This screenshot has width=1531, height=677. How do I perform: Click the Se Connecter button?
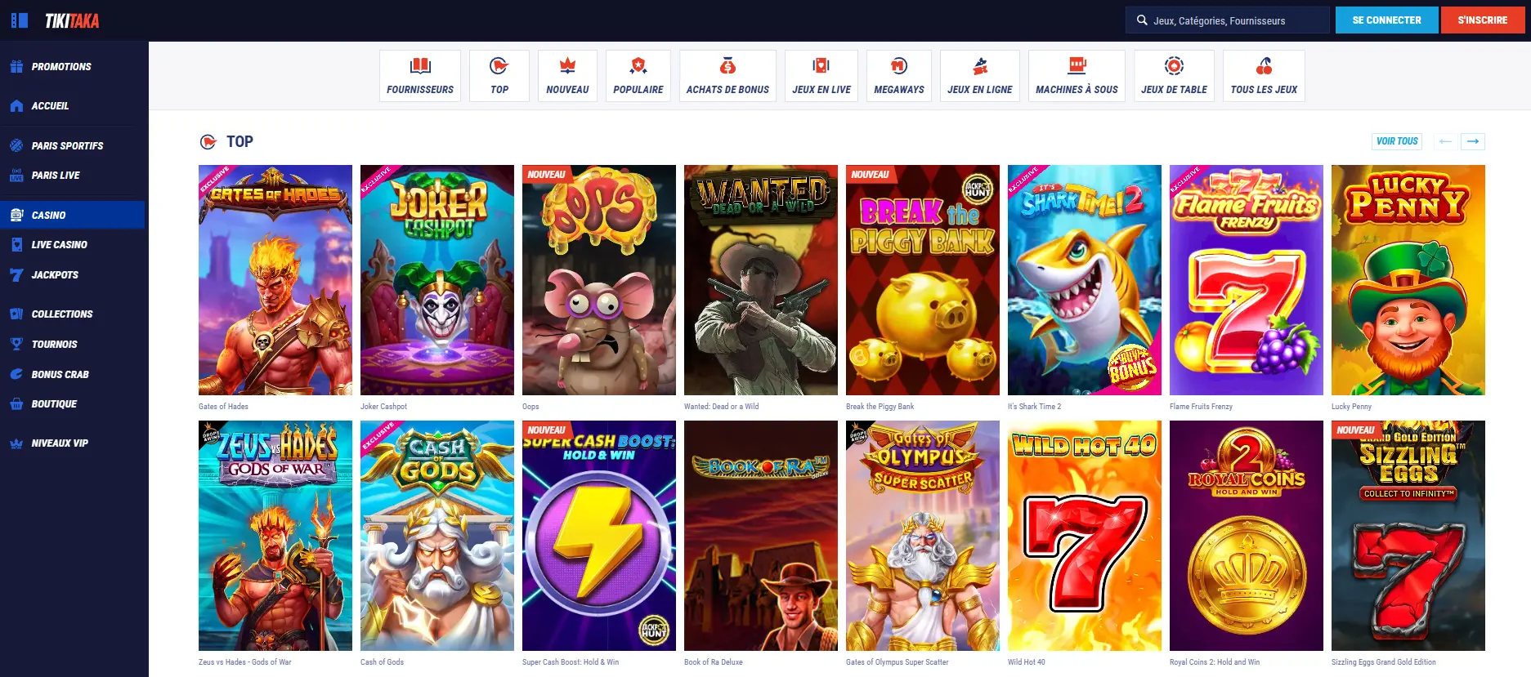[x=1386, y=20]
